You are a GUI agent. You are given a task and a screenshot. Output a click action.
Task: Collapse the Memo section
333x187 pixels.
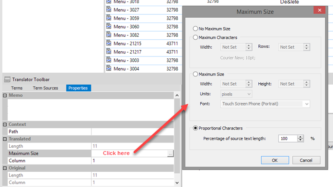pos(5,95)
